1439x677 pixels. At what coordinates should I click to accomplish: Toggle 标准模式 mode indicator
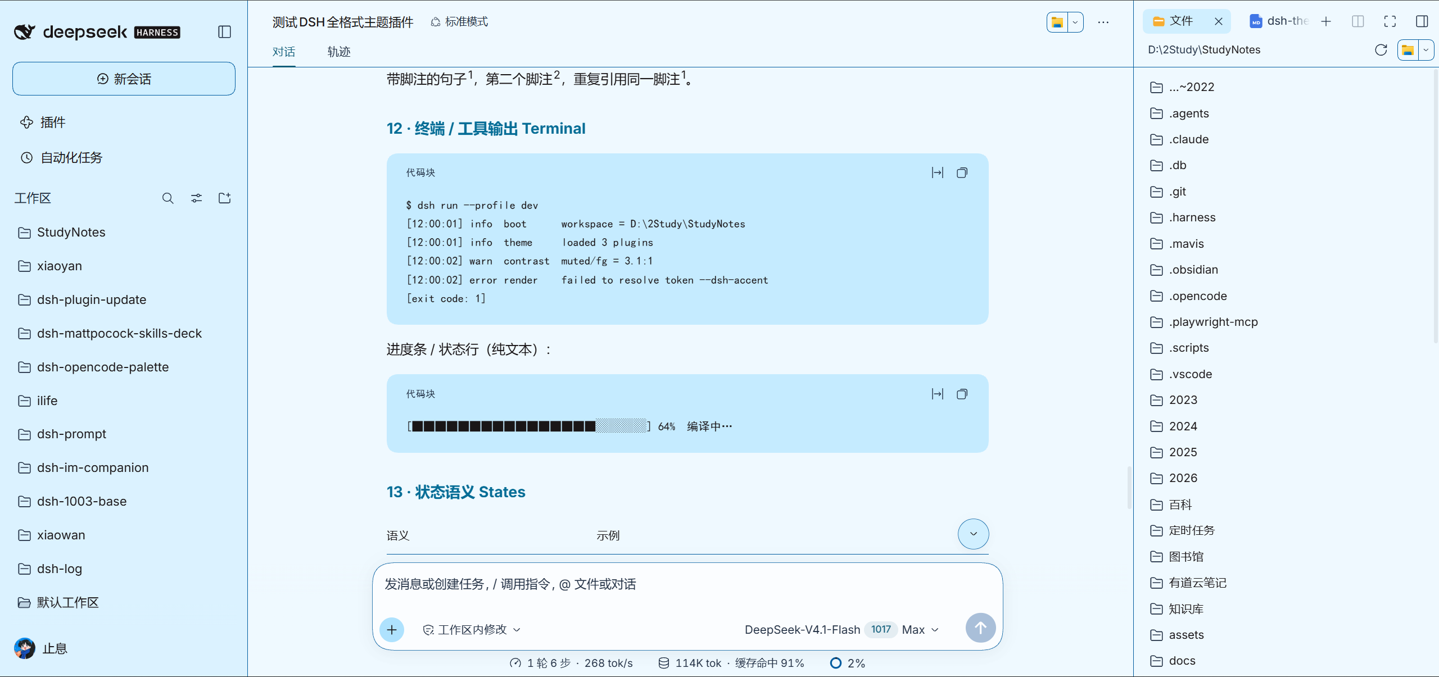[x=459, y=22]
